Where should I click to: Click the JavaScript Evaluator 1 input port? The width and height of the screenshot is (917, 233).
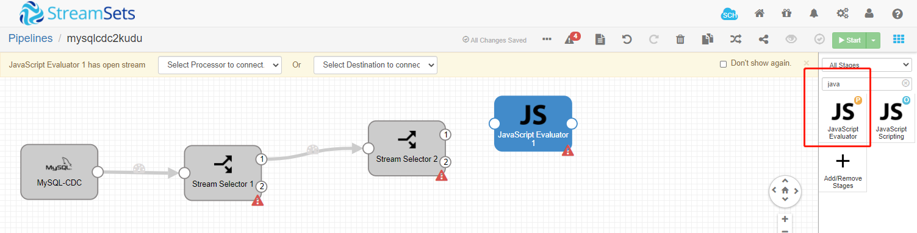494,123
